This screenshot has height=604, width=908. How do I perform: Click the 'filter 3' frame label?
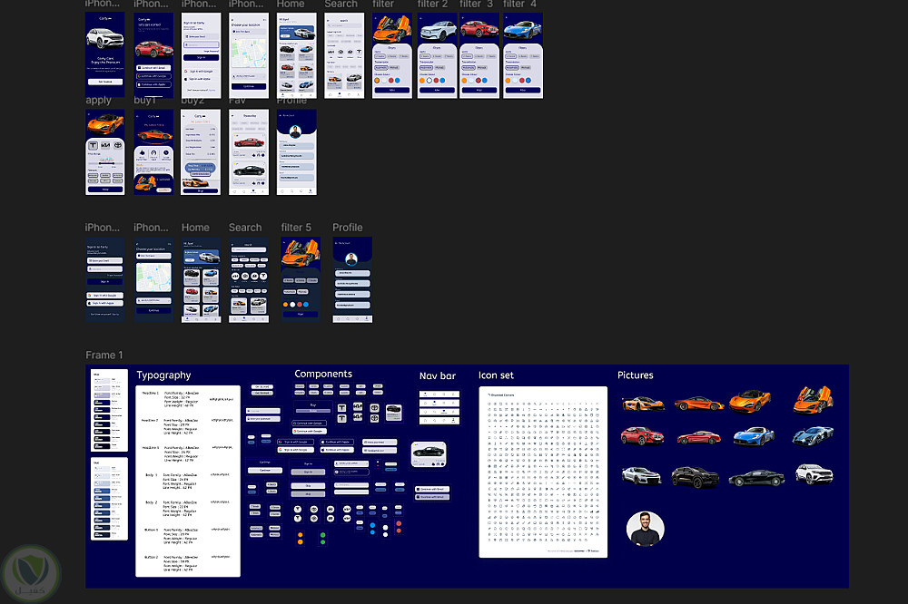pos(476,4)
